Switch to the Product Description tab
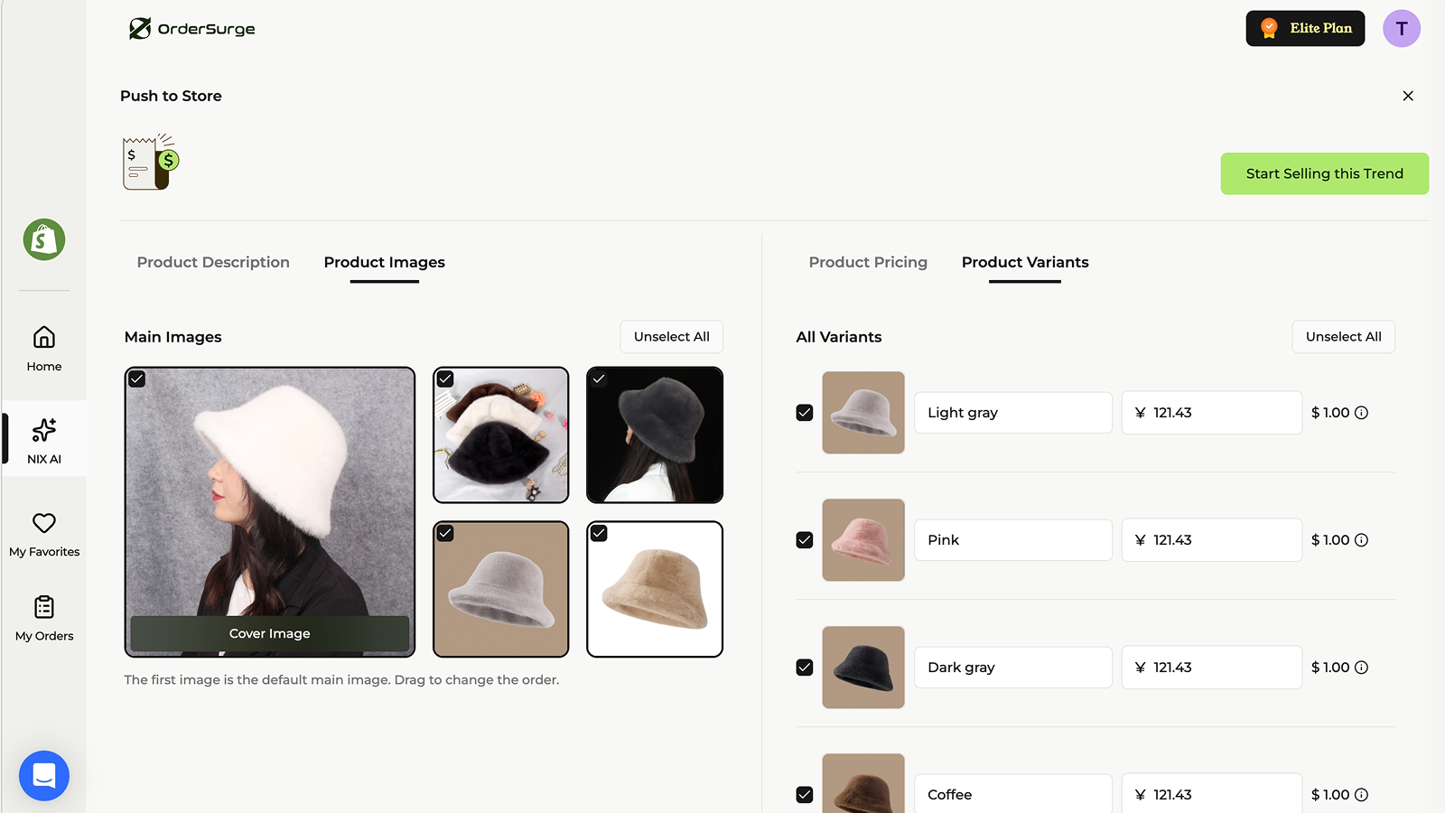 coord(213,262)
